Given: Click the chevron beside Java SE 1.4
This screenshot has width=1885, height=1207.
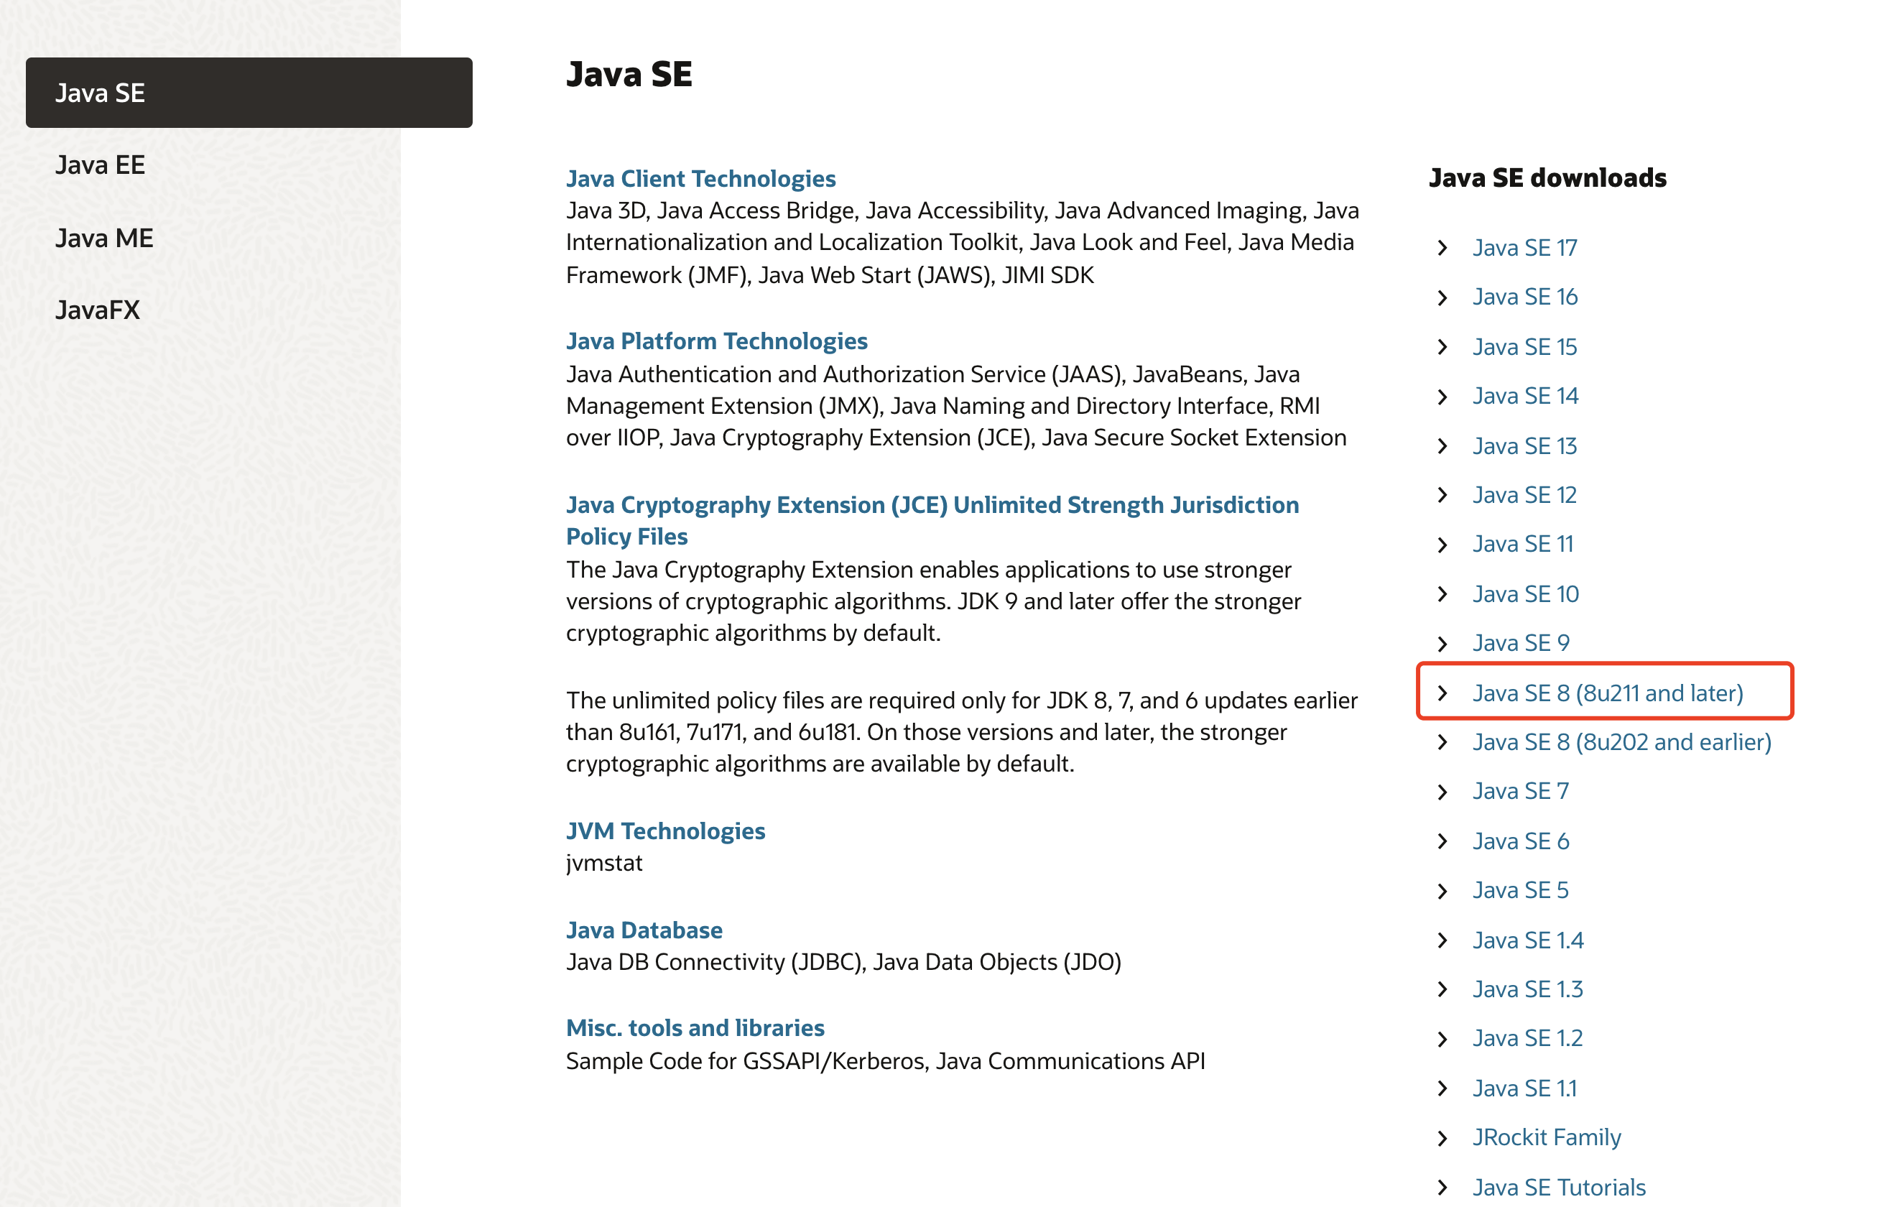Looking at the screenshot, I should pyautogui.click(x=1442, y=940).
